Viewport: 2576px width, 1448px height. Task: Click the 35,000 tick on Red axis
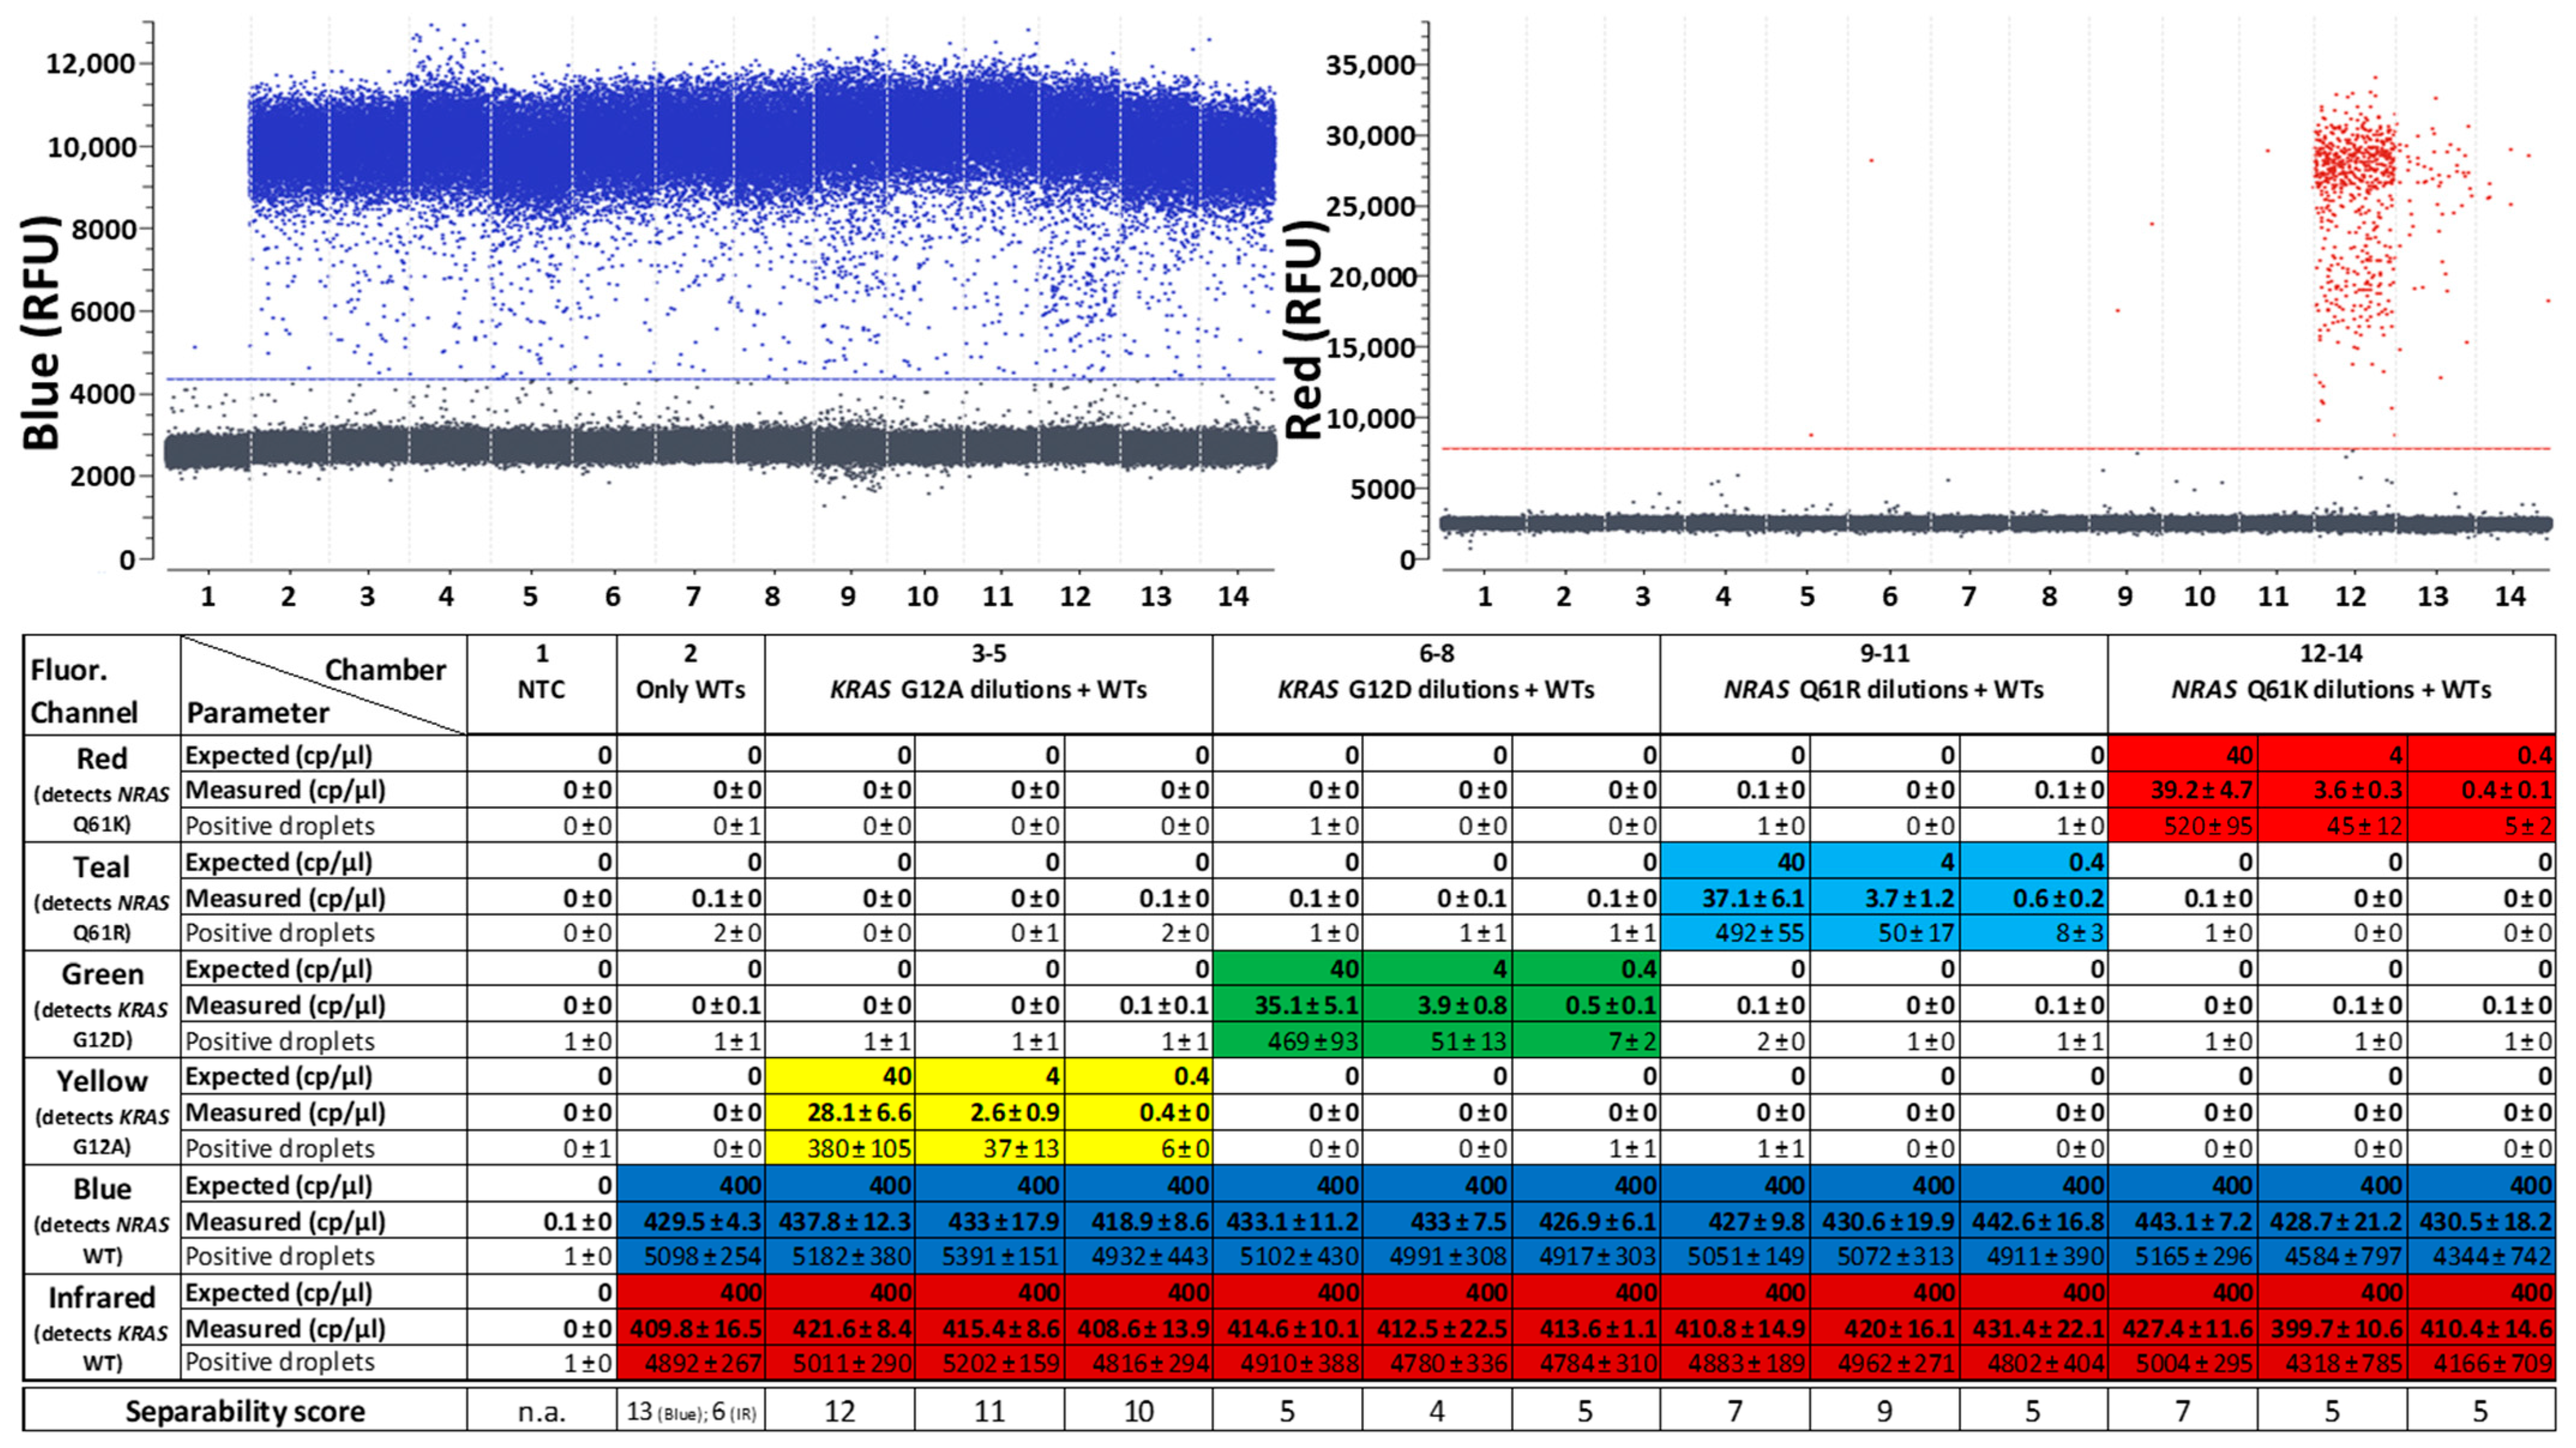click(x=1370, y=65)
